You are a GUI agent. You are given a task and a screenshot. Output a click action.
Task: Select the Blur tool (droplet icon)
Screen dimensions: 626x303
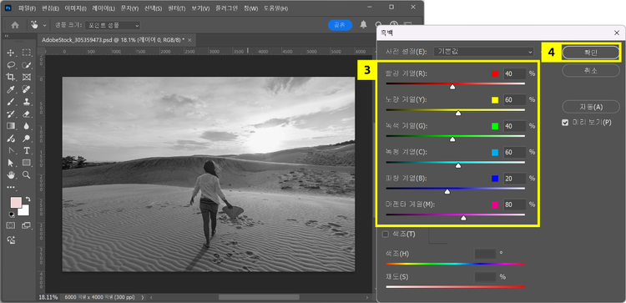point(27,126)
